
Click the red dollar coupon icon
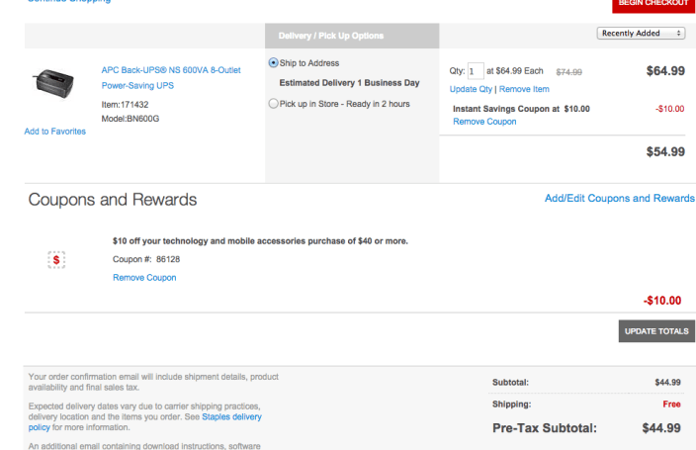[x=56, y=259]
